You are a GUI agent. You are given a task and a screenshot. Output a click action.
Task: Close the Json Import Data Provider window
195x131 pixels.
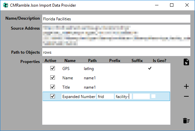click(x=187, y=5)
